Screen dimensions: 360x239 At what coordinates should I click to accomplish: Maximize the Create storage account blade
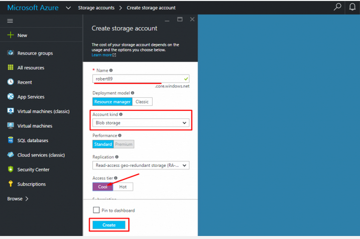(180, 19)
